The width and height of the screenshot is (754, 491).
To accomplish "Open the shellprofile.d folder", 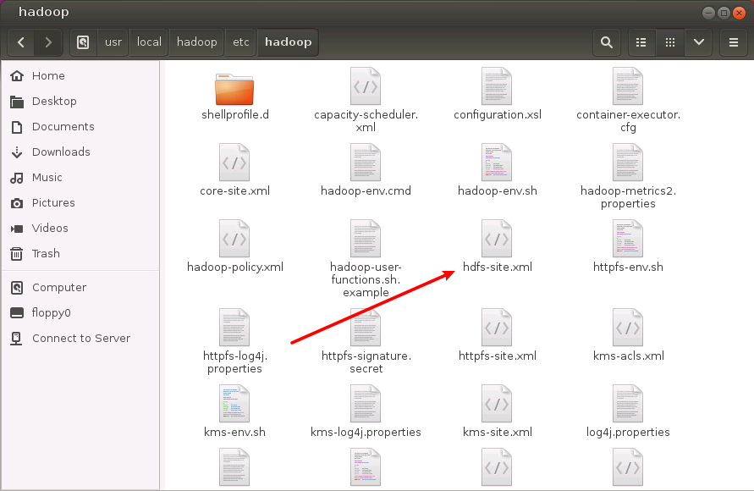I will tap(234, 89).
